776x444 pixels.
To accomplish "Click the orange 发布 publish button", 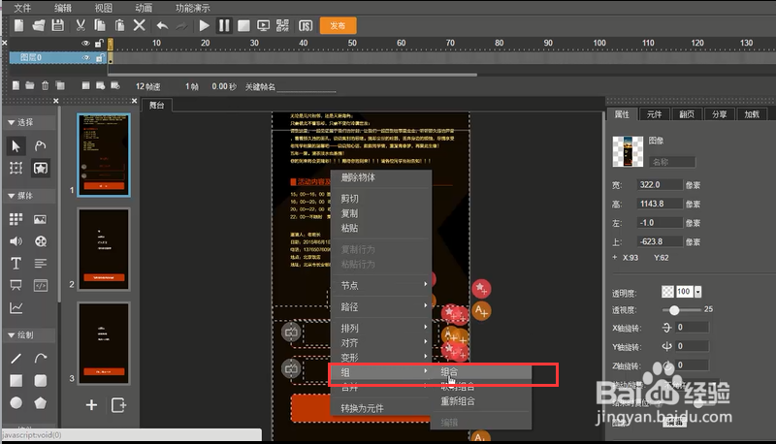I will (338, 26).
